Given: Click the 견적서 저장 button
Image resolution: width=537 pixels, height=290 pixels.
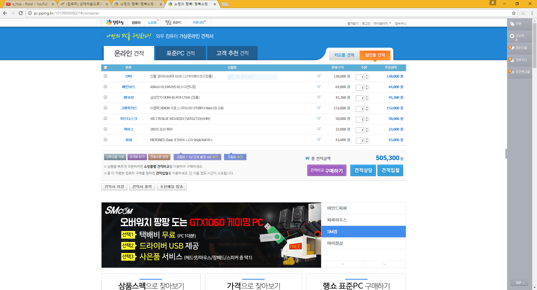Looking at the screenshot, I should (x=114, y=187).
